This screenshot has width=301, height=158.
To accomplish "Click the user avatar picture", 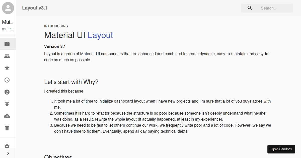I will pyautogui.click(x=8, y=8).
